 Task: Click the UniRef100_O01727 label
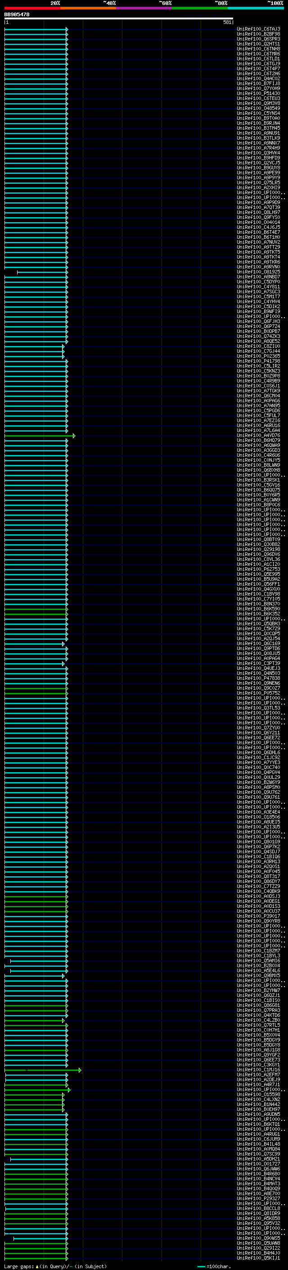(258, 1164)
